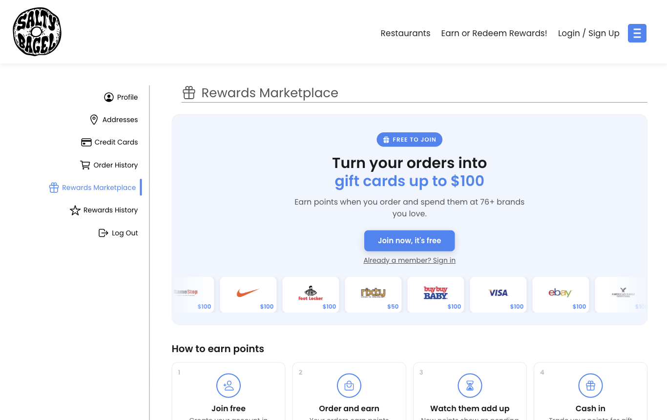This screenshot has width=667, height=420.
Task: Click the Order and earn bag icon
Action: 349,386
